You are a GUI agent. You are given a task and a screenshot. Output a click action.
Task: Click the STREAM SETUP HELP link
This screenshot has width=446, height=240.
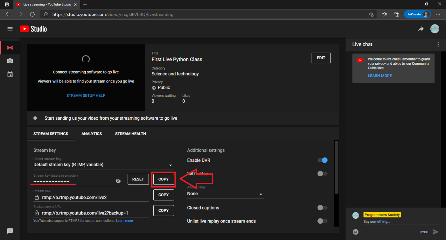point(86,95)
